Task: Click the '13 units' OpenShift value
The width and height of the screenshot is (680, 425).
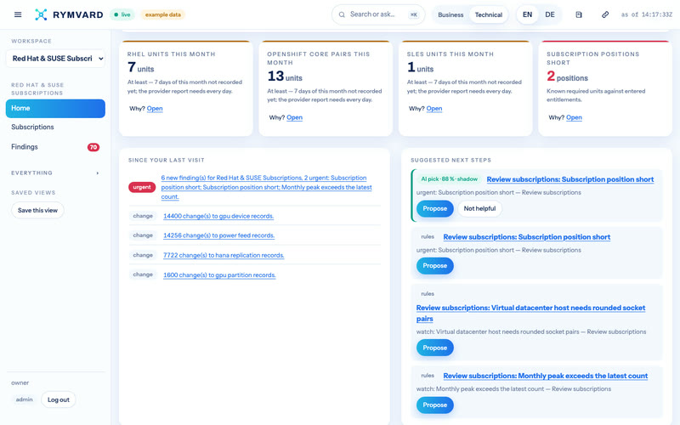Action: point(285,76)
